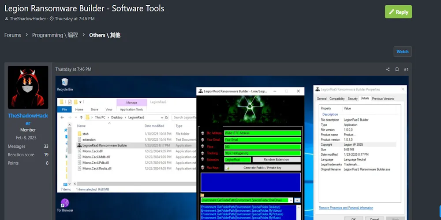Open TheShadowHacker username link in the sidebar
This screenshot has width=441, height=220.
pos(28,119)
